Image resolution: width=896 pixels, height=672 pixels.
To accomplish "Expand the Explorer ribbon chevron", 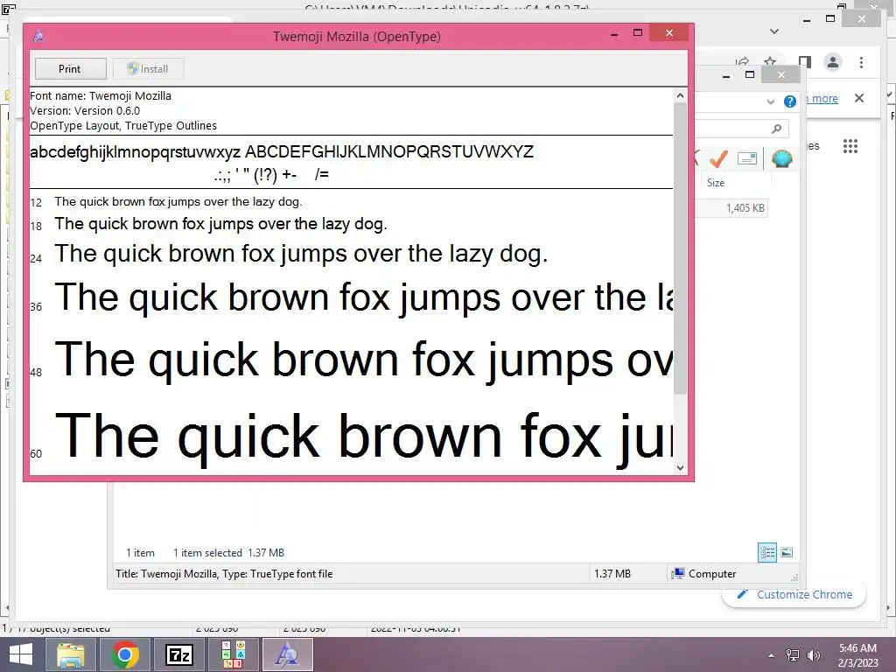I will coord(770,101).
